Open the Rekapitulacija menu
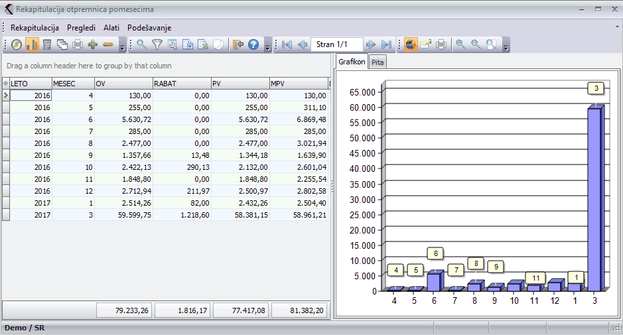 (35, 28)
